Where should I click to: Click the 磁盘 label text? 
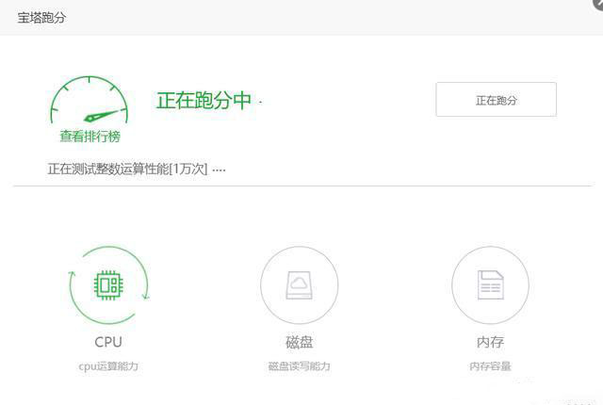pyautogui.click(x=300, y=342)
